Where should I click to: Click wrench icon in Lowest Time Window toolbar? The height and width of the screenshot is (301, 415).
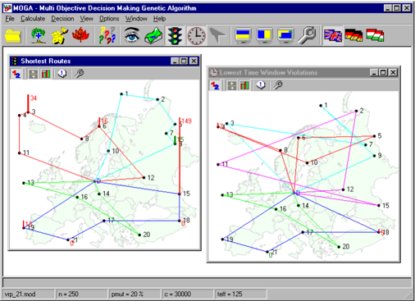278,85
